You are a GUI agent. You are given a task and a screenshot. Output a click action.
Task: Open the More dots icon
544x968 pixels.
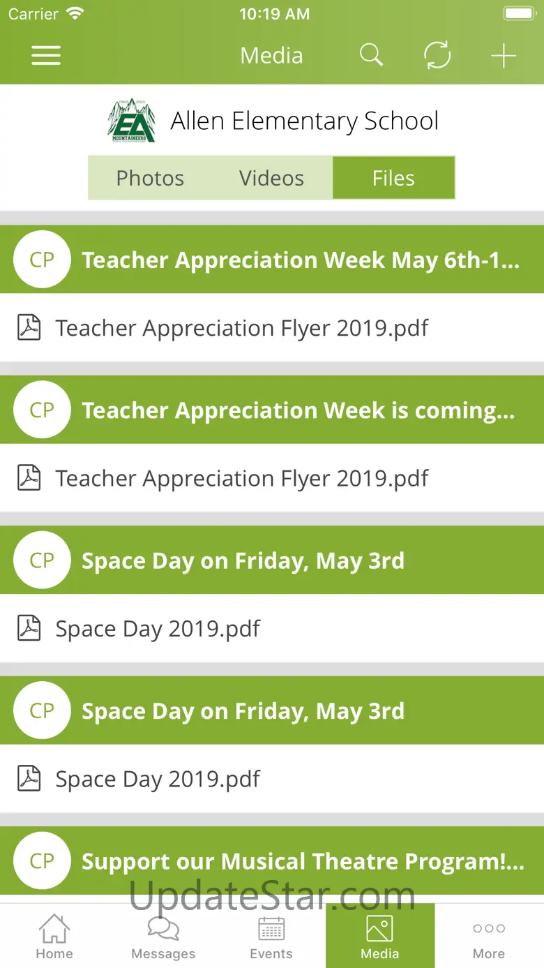click(489, 928)
